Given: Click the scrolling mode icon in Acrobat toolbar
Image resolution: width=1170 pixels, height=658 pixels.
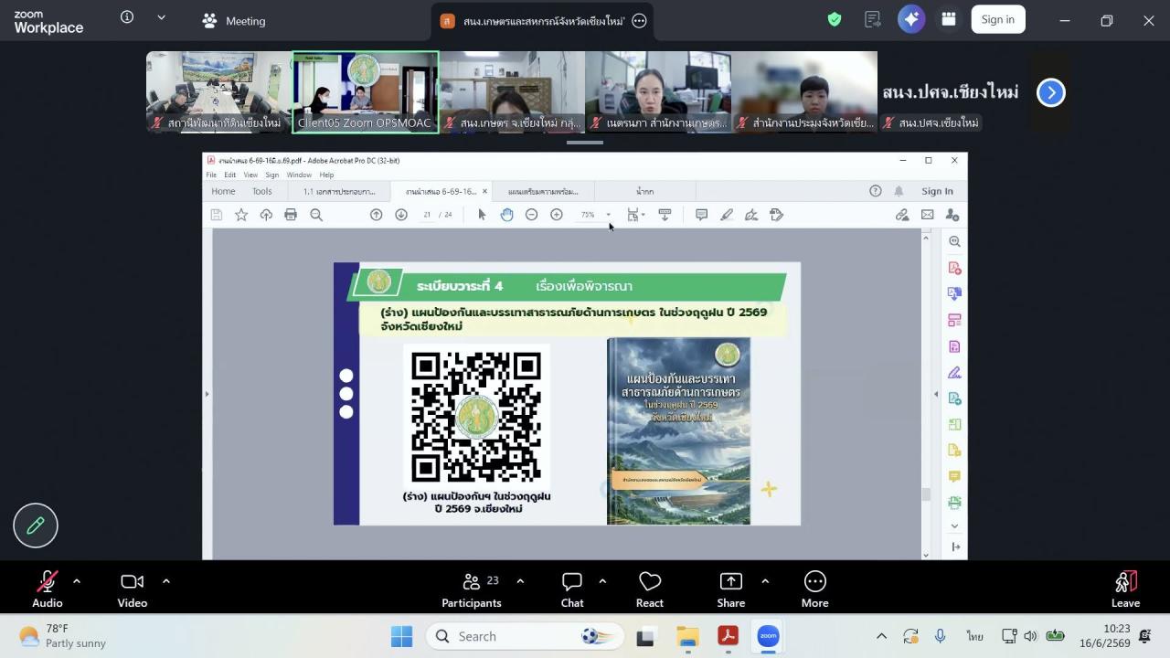Looking at the screenshot, I should 665,215.
